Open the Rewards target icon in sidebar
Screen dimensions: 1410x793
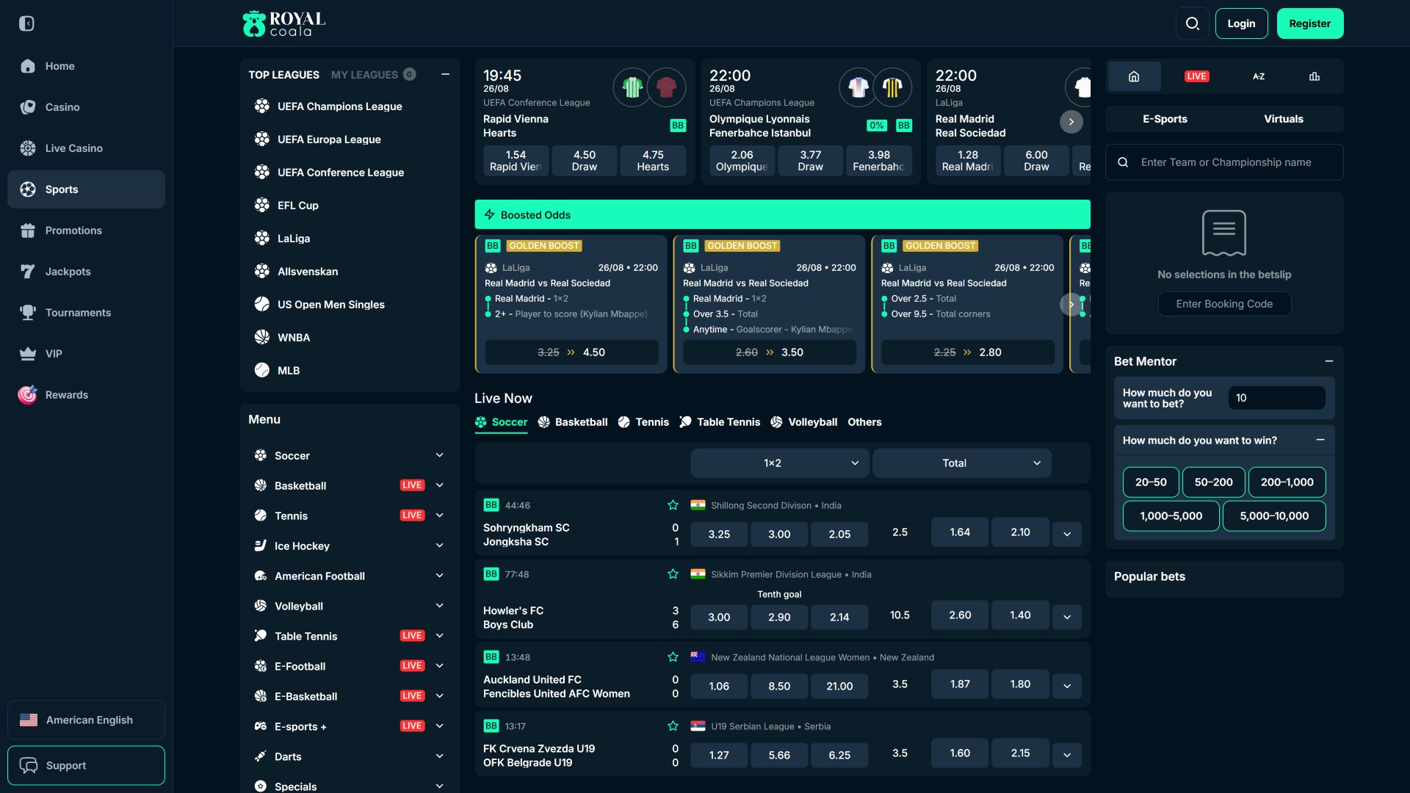point(28,395)
